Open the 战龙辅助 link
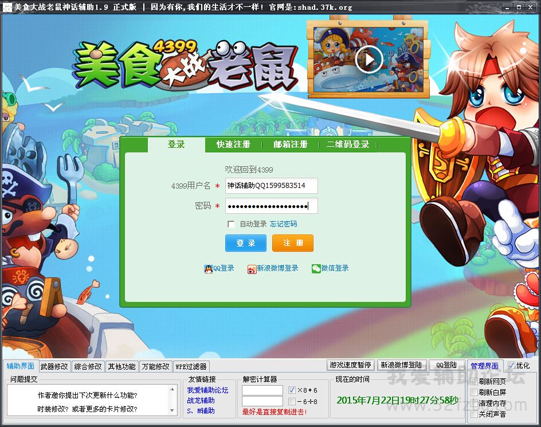Screen dimensions: 541x427 [201, 401]
